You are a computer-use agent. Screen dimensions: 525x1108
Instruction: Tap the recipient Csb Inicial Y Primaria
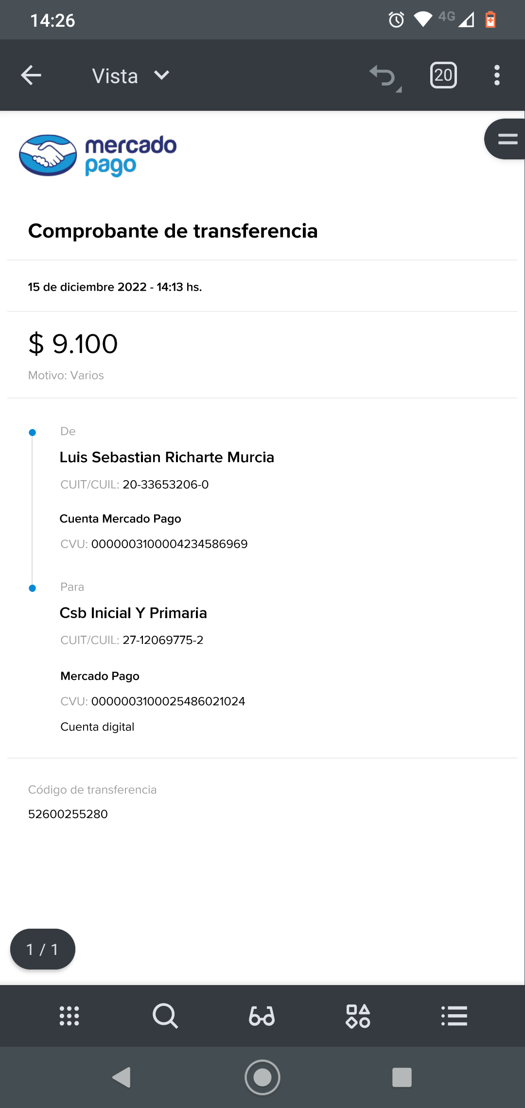coord(133,613)
